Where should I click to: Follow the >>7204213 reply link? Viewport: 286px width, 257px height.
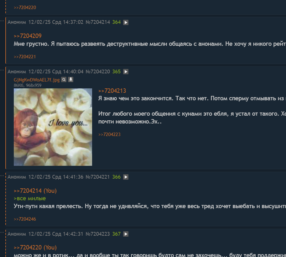coord(112,91)
